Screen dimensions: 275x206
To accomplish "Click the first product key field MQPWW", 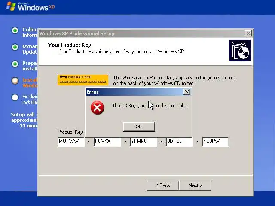I will click(x=71, y=142).
